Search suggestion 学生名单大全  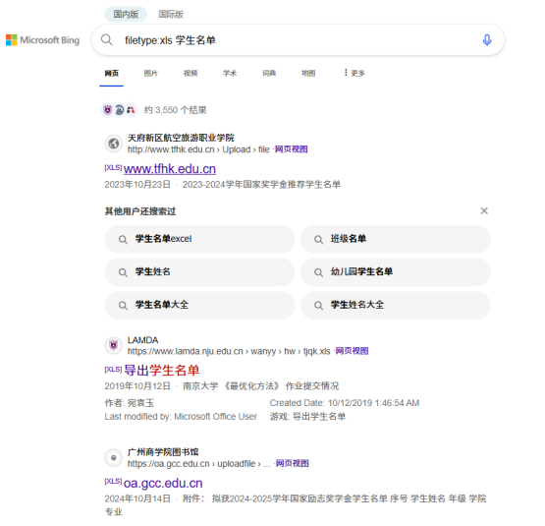click(200, 306)
